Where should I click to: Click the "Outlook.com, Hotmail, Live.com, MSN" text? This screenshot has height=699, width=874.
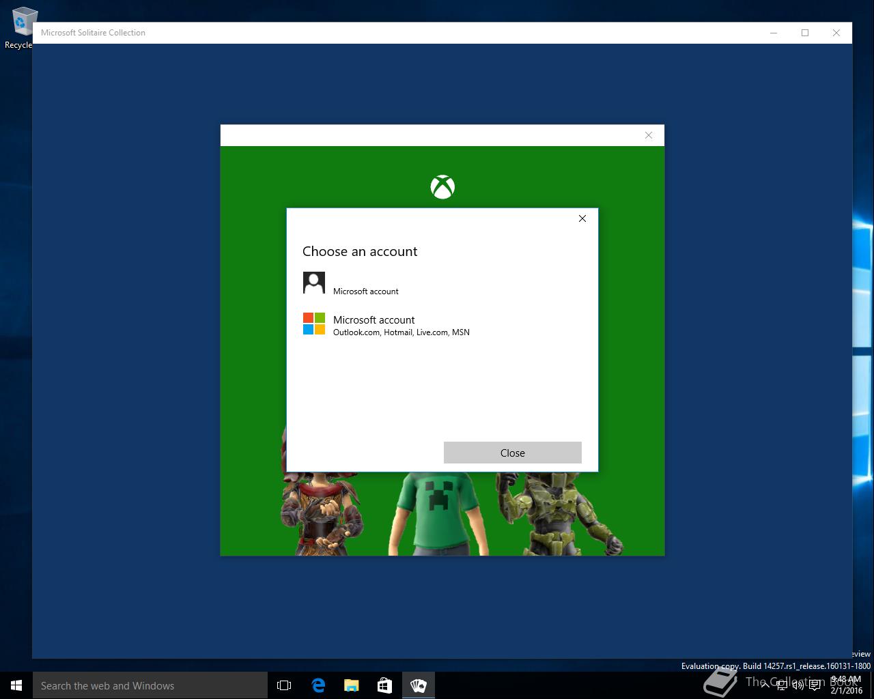tap(401, 332)
